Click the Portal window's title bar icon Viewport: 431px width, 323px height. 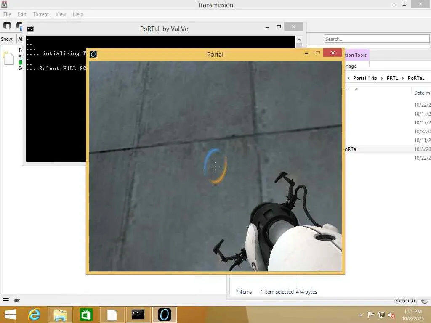pos(93,54)
